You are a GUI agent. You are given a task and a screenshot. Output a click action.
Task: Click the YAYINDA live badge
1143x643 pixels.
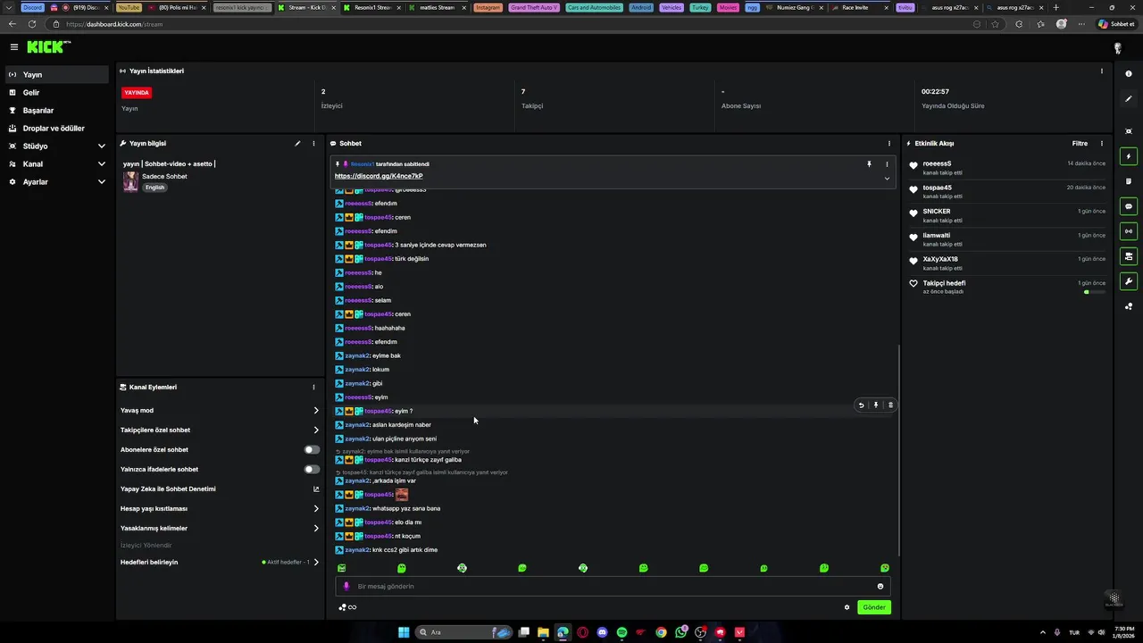coord(137,92)
